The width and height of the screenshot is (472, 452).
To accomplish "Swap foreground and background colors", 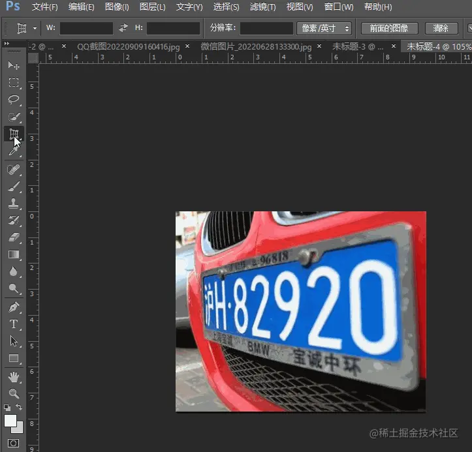I will [19, 407].
